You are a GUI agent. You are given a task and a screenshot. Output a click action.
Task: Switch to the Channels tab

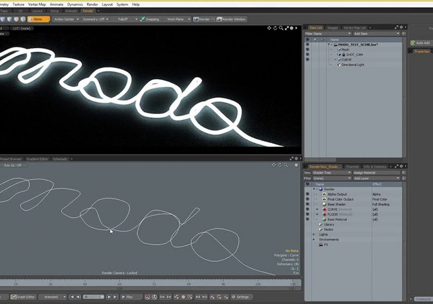coord(352,167)
